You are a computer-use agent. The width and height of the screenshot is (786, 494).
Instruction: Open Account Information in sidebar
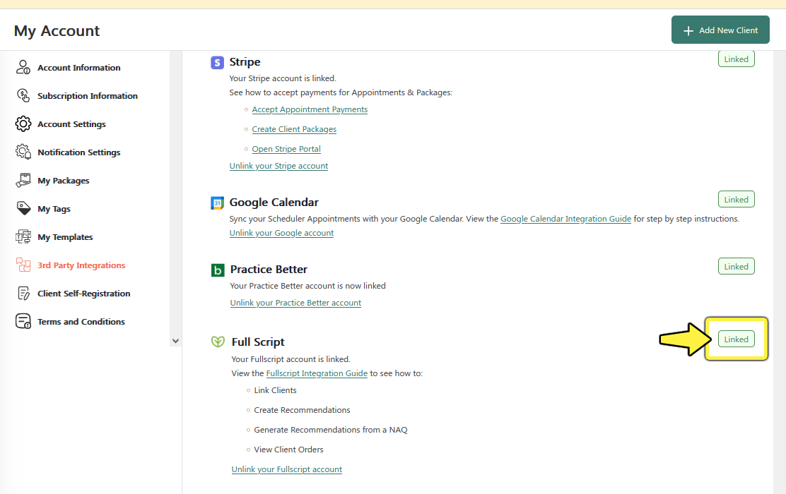tap(78, 68)
